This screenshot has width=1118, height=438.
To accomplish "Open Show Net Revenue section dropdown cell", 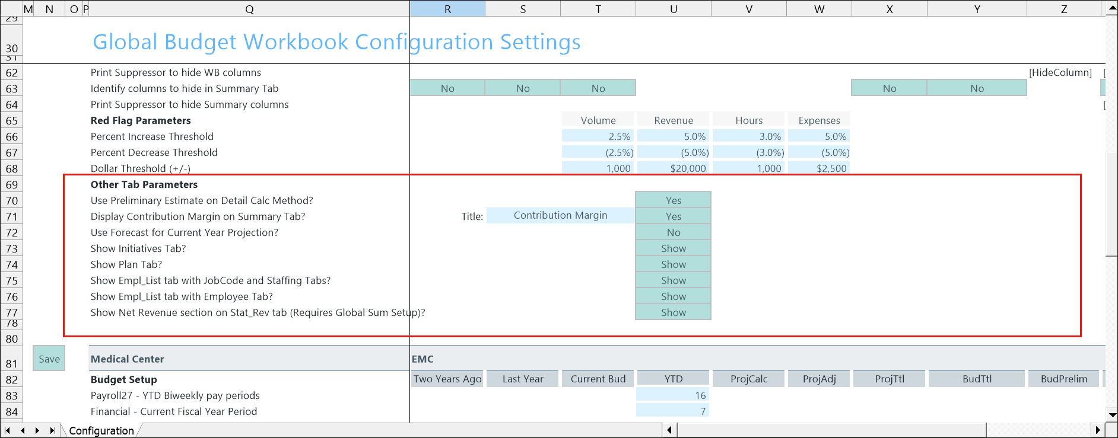I will 673,312.
